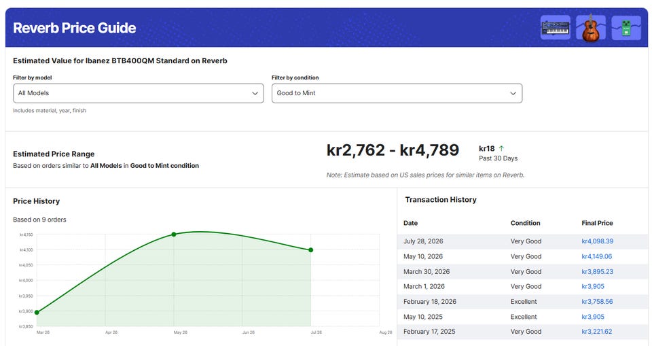652x346 pixels.
Task: Click the May peak data point on chart
Action: (174, 235)
